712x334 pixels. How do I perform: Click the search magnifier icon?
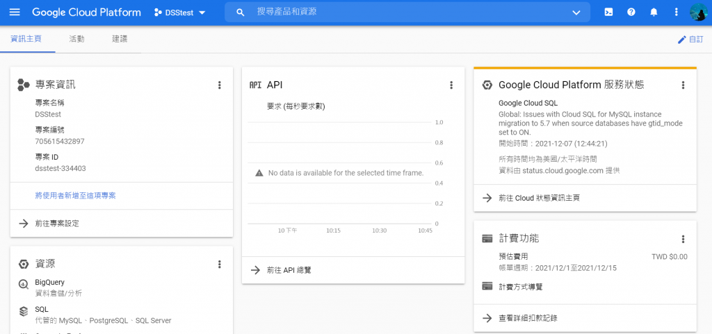pos(241,12)
